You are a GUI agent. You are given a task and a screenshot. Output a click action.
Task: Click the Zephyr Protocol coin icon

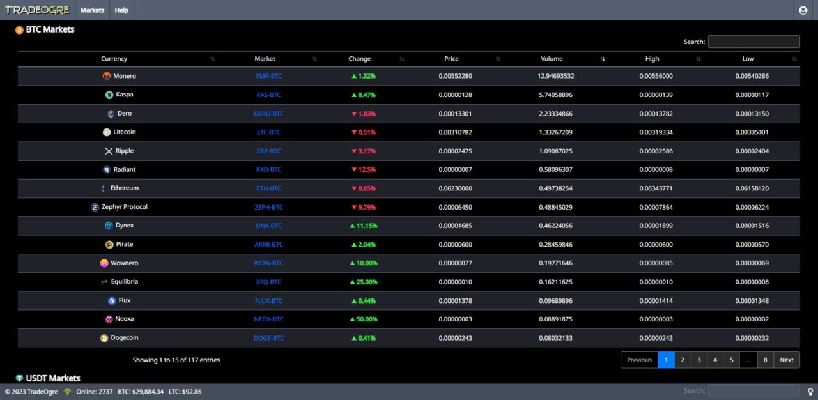(x=95, y=207)
